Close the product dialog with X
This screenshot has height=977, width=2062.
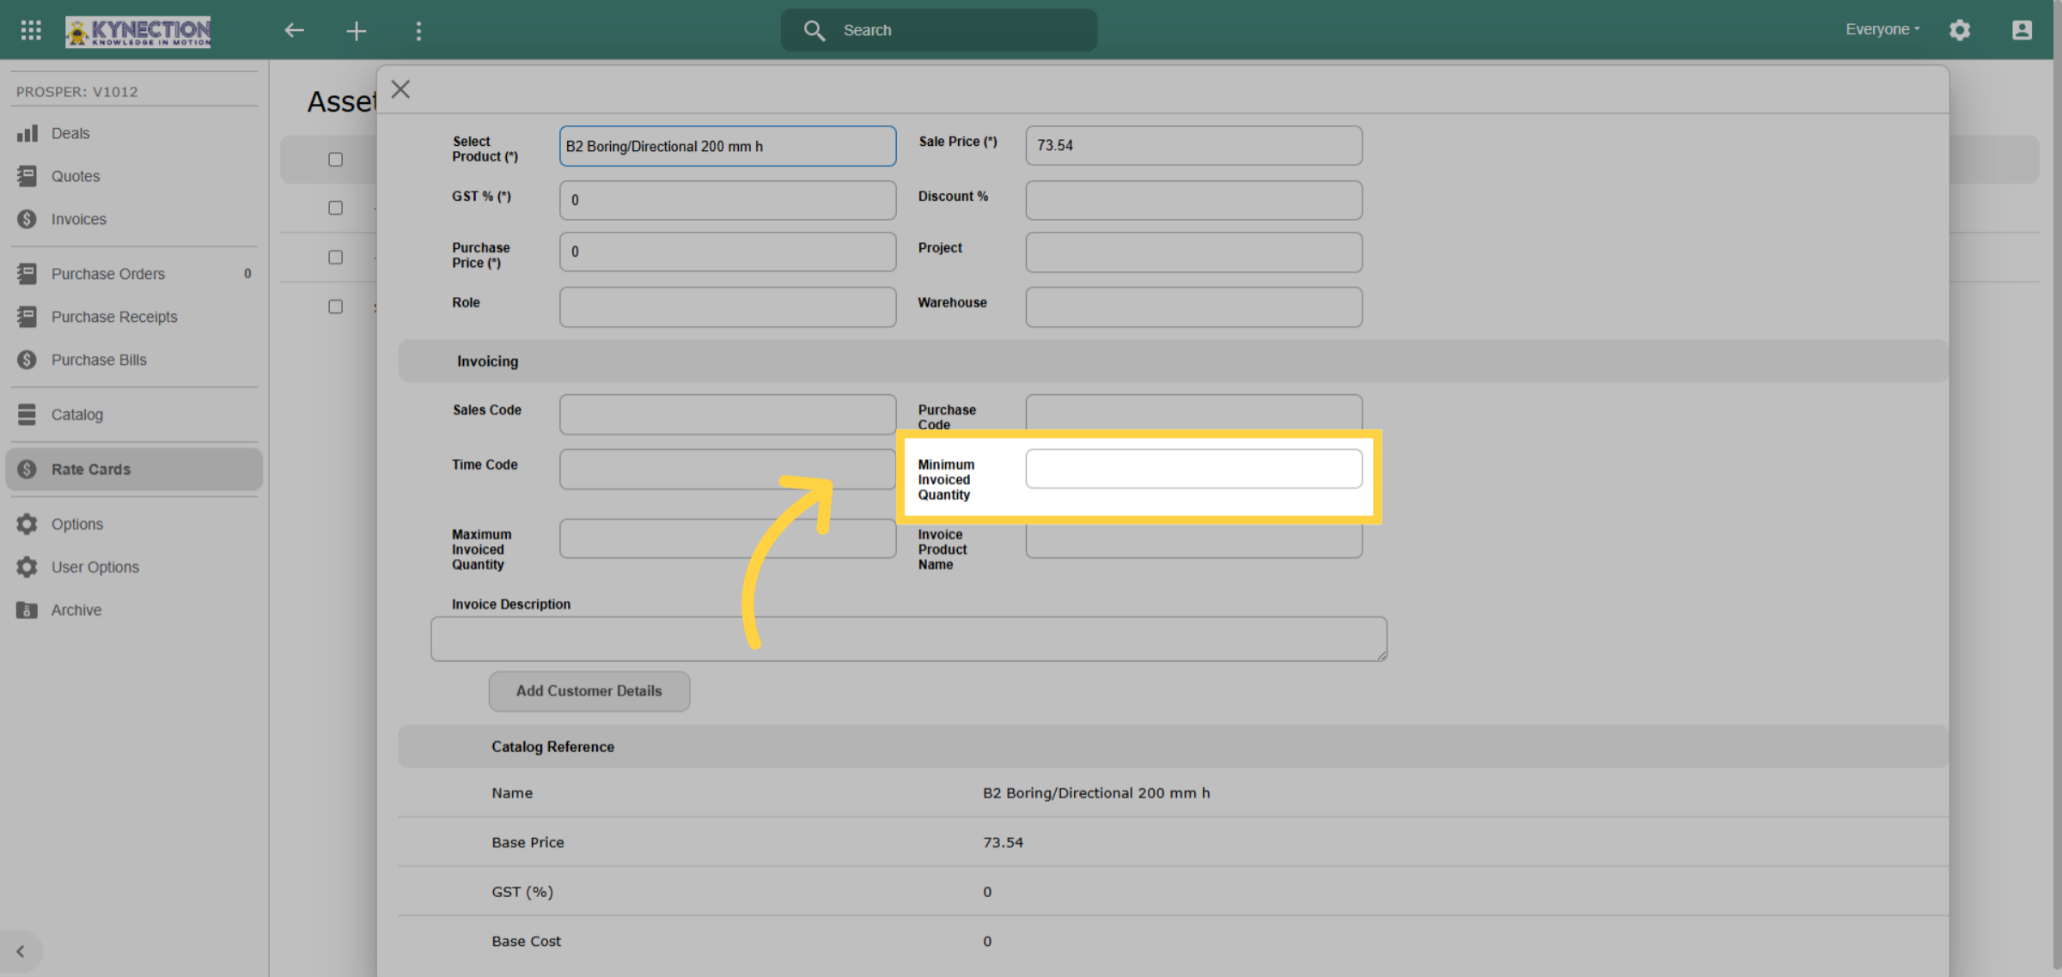(x=400, y=89)
